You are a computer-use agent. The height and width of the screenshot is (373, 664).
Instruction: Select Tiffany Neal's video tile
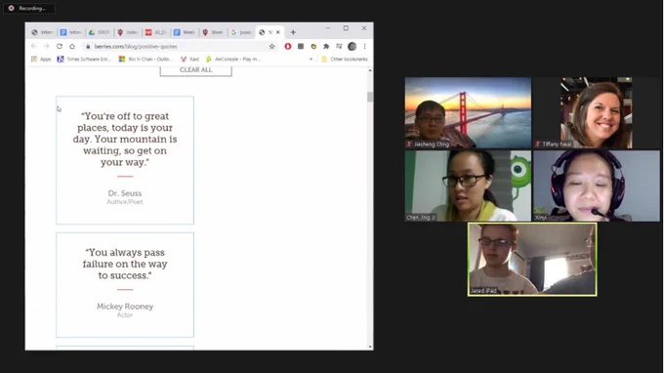[x=597, y=112]
